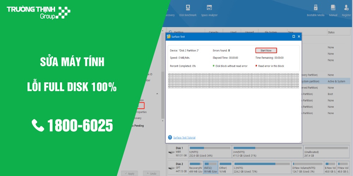The image size is (353, 176).
Task: Click the left panel scrollbar thumb
Action: pyautogui.click(x=163, y=95)
